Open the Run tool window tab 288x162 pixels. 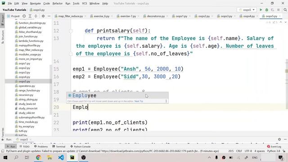11,147
